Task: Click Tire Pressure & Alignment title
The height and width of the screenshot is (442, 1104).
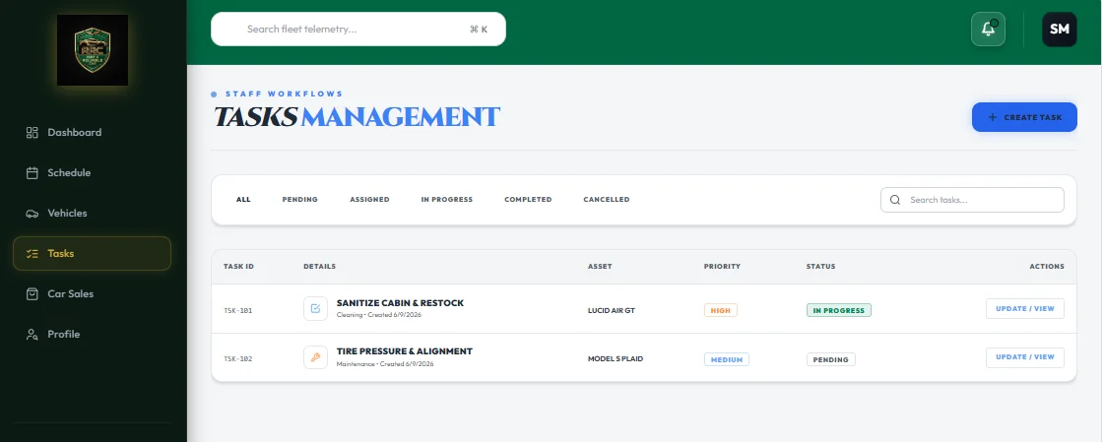Action: [x=404, y=351]
